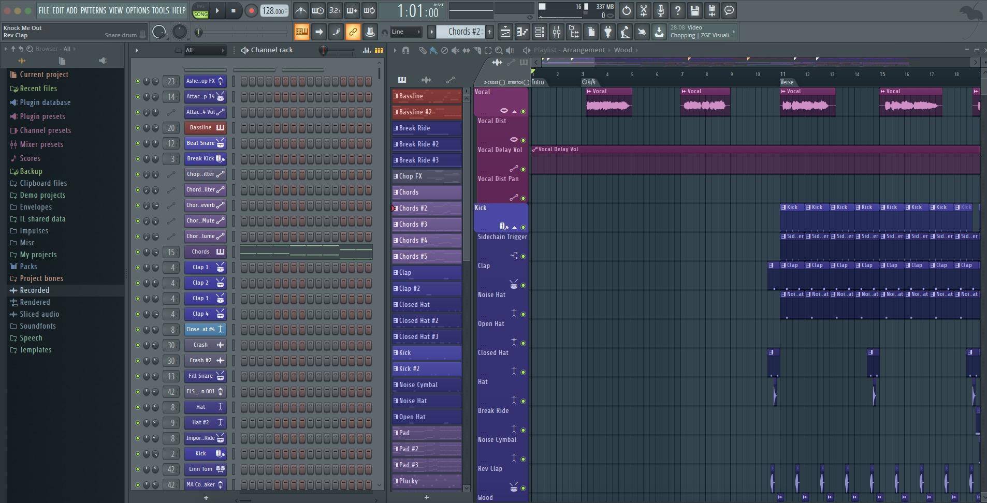
Task: Open Help by clicking the question mark icon
Action: (x=677, y=11)
